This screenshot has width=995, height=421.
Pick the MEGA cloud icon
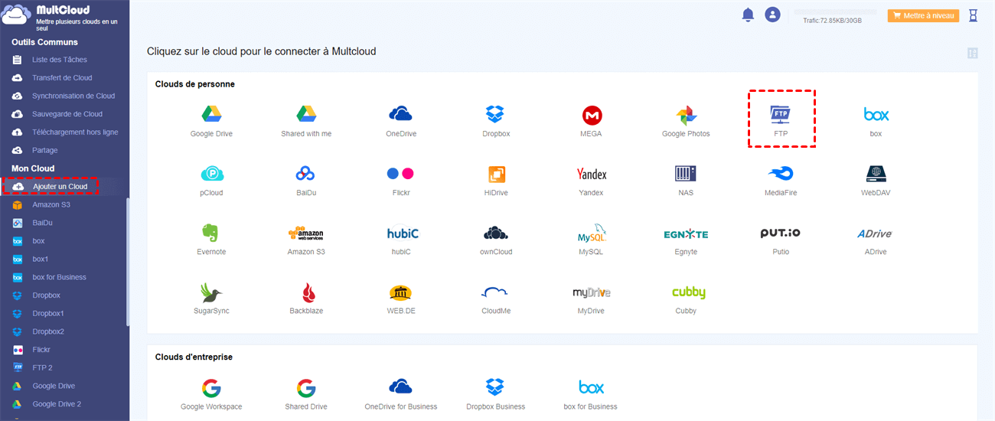pos(591,122)
